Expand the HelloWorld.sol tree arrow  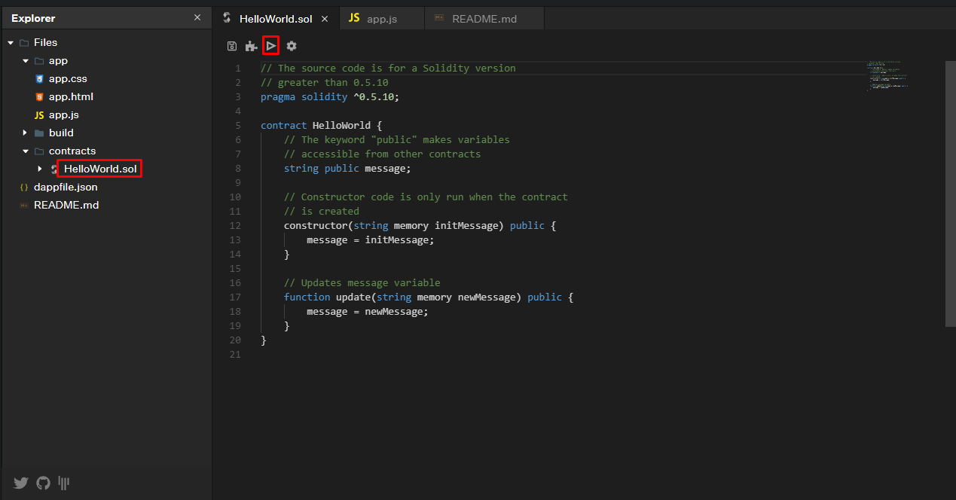[40, 169]
